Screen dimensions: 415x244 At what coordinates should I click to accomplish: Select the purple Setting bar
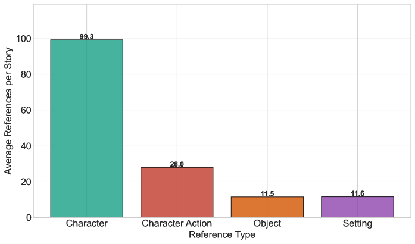(x=357, y=207)
